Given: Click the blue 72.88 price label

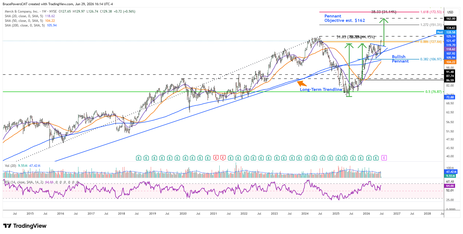Looking at the screenshot, I should coord(450,97).
